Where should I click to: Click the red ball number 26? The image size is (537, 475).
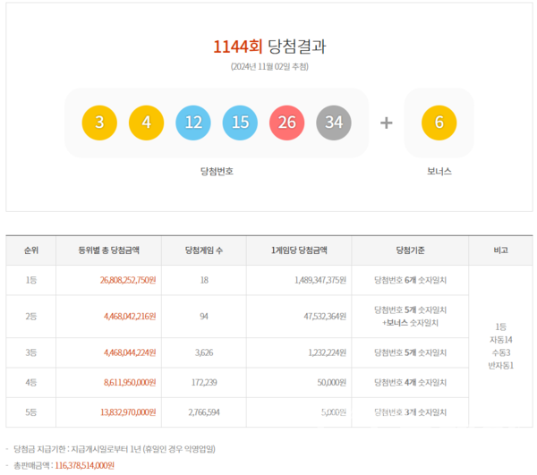(287, 123)
